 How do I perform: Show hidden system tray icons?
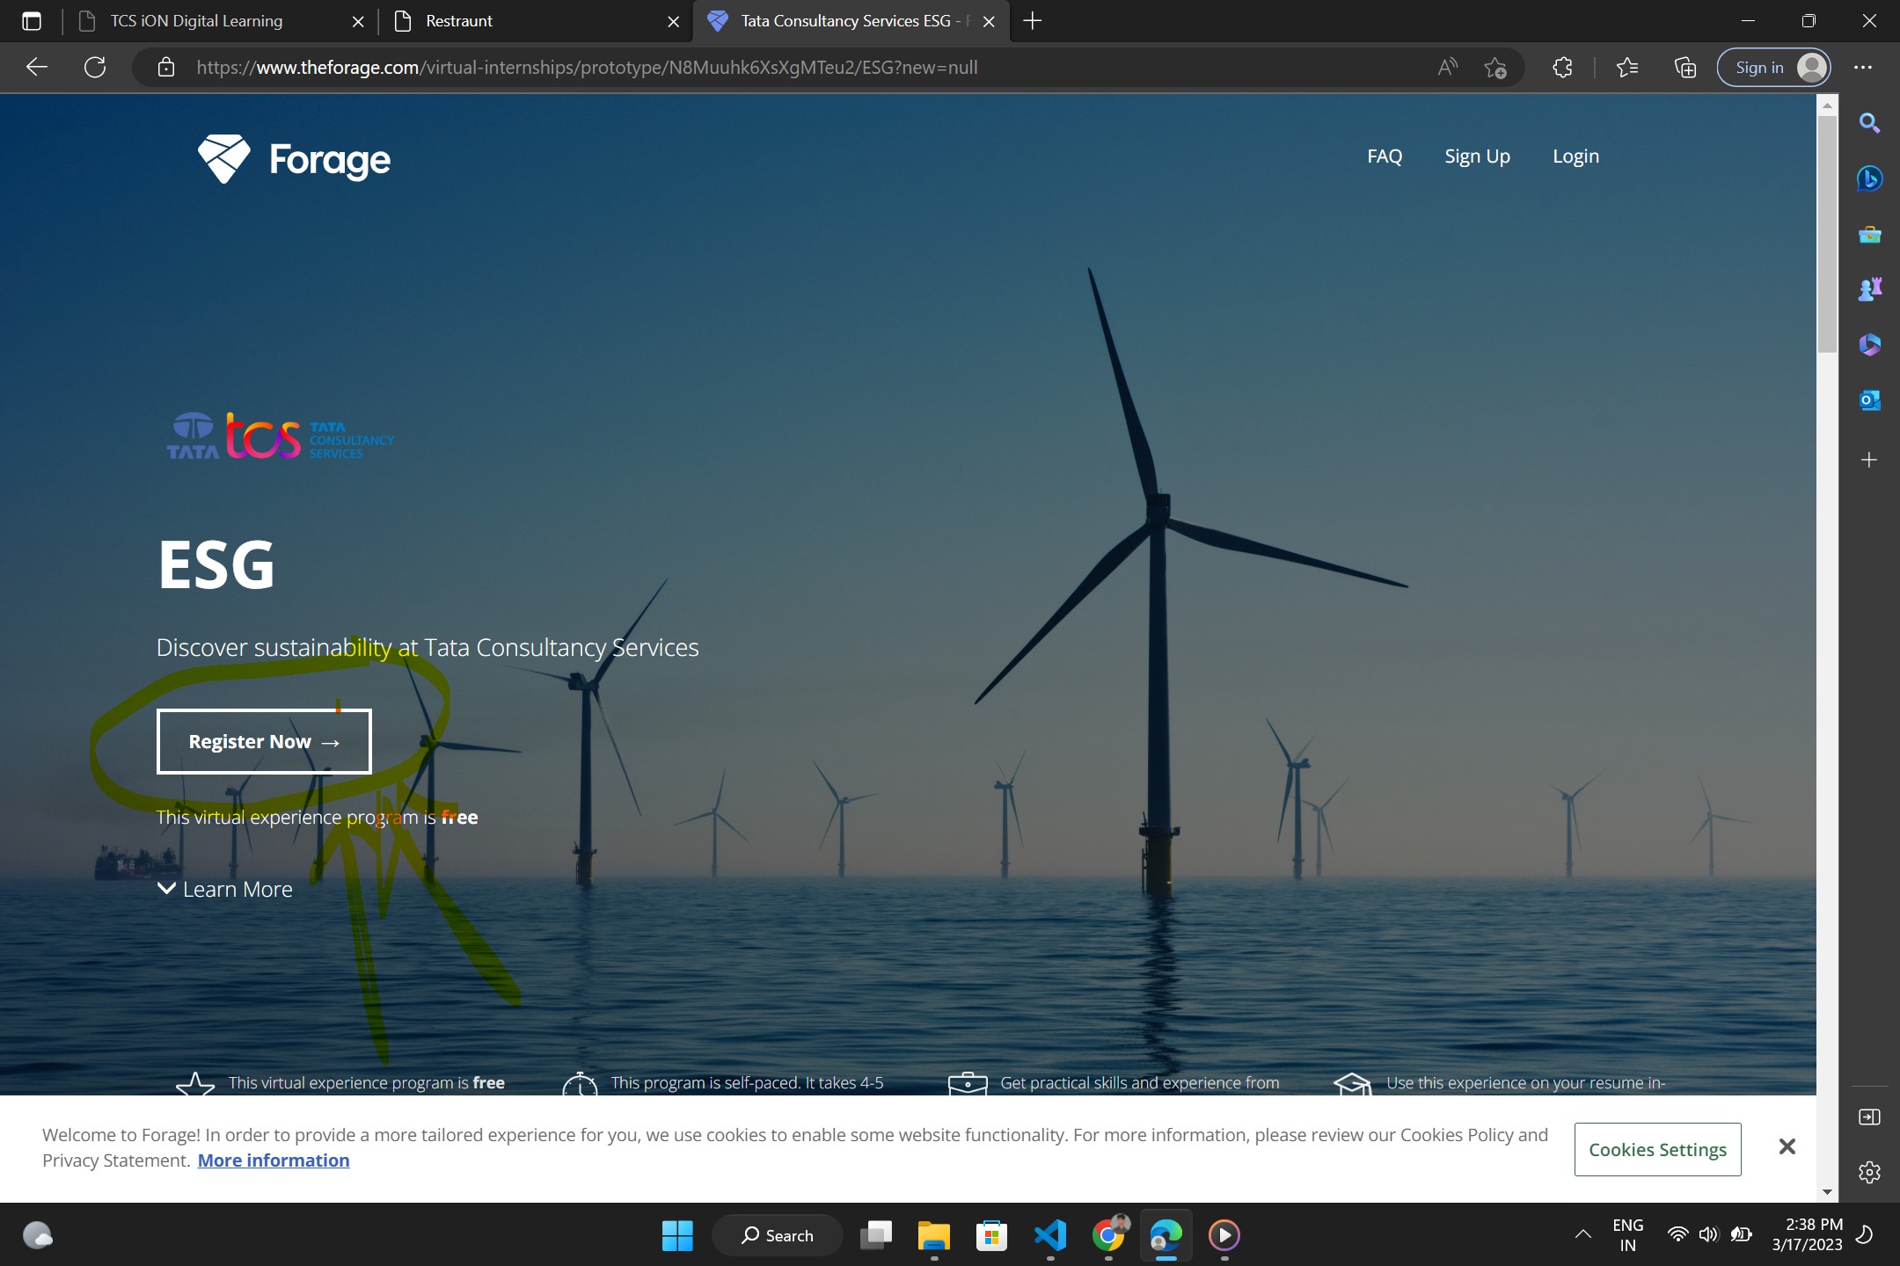(x=1582, y=1234)
